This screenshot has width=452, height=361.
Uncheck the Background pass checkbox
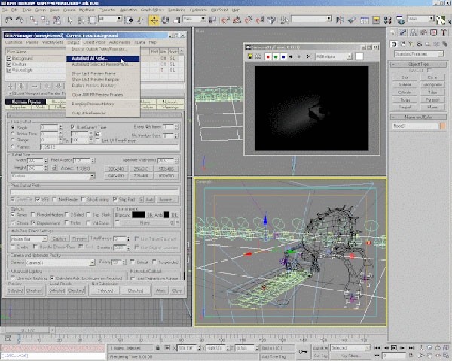(x=9, y=58)
